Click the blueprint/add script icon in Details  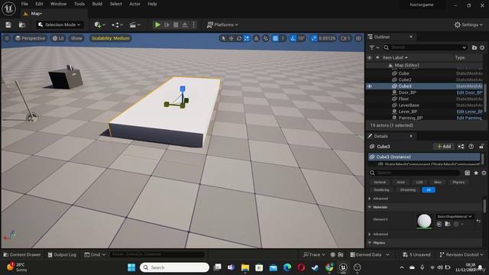pyautogui.click(x=461, y=147)
